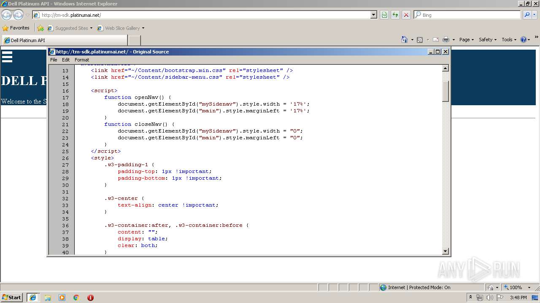The width and height of the screenshot is (540, 303).
Task: Open the Tools menu
Action: tap(509, 40)
